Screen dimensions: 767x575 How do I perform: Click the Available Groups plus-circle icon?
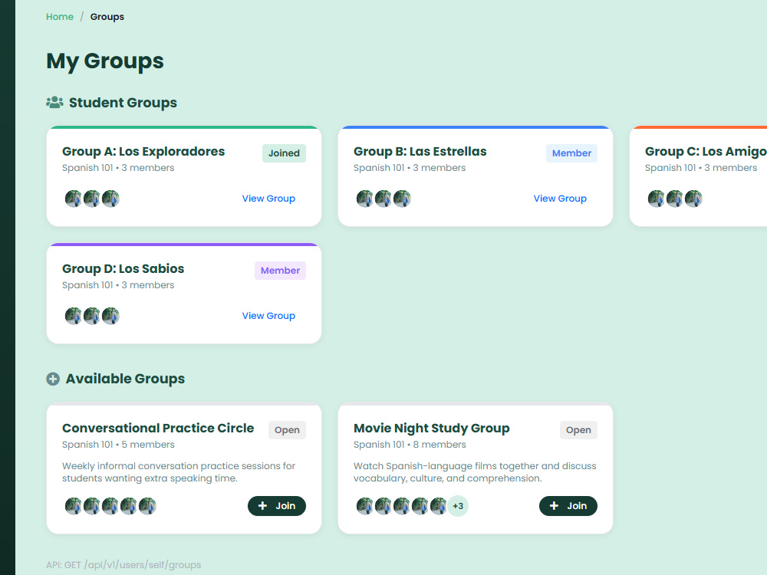tap(53, 379)
